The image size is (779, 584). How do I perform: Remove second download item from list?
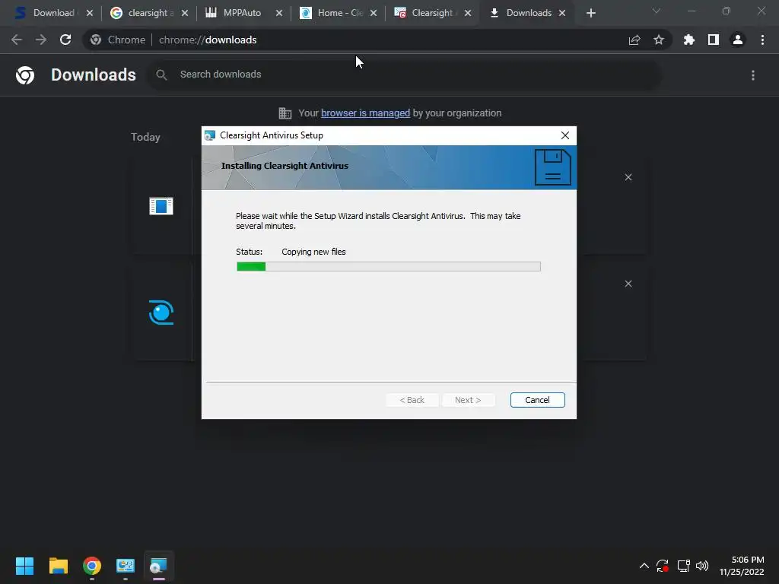pyautogui.click(x=628, y=284)
